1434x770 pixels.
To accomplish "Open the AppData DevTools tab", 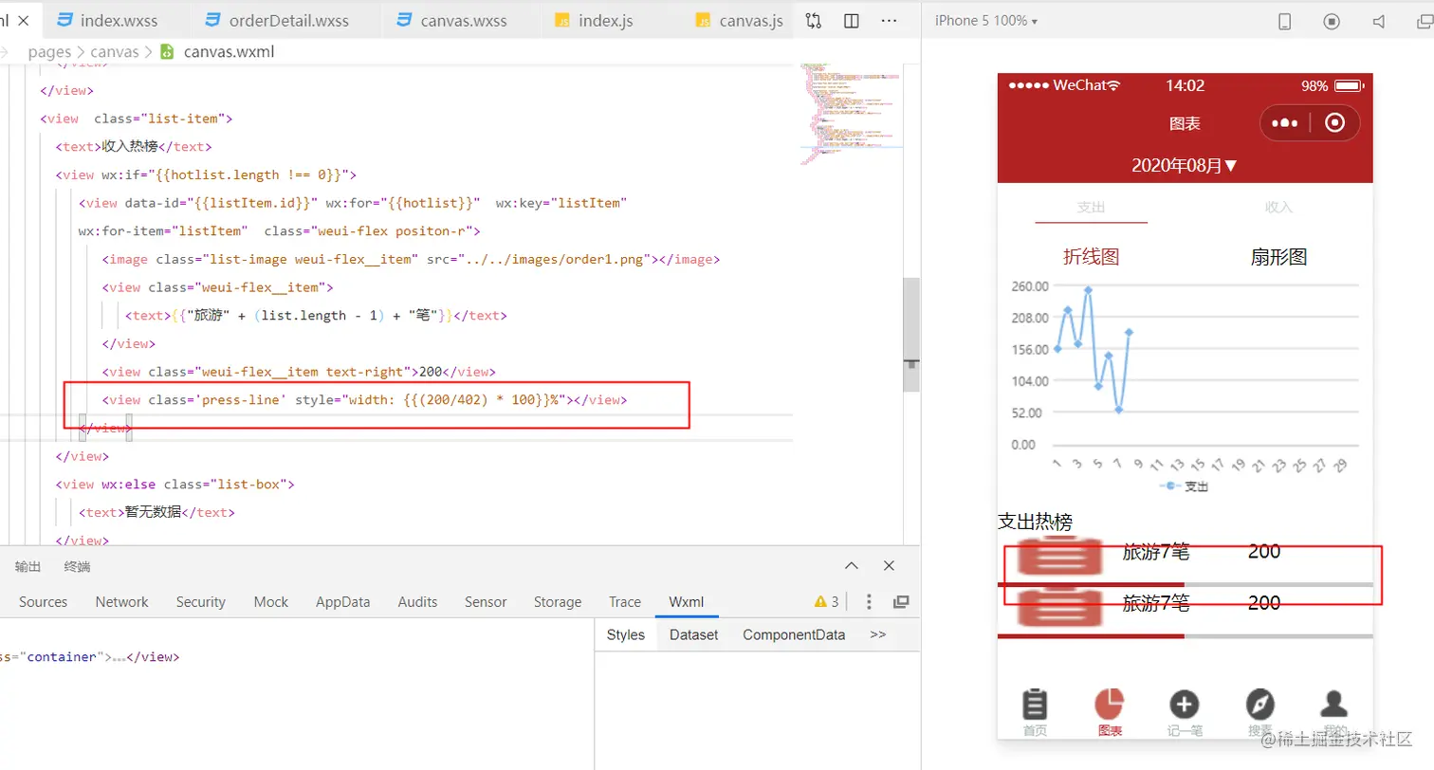I will click(x=342, y=602).
